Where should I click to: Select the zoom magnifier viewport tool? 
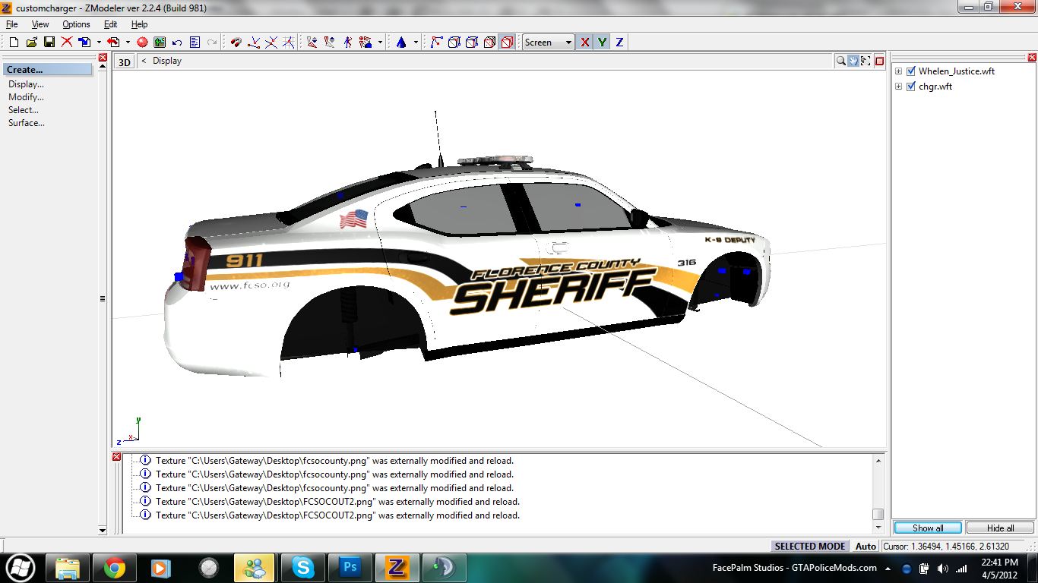coord(841,61)
